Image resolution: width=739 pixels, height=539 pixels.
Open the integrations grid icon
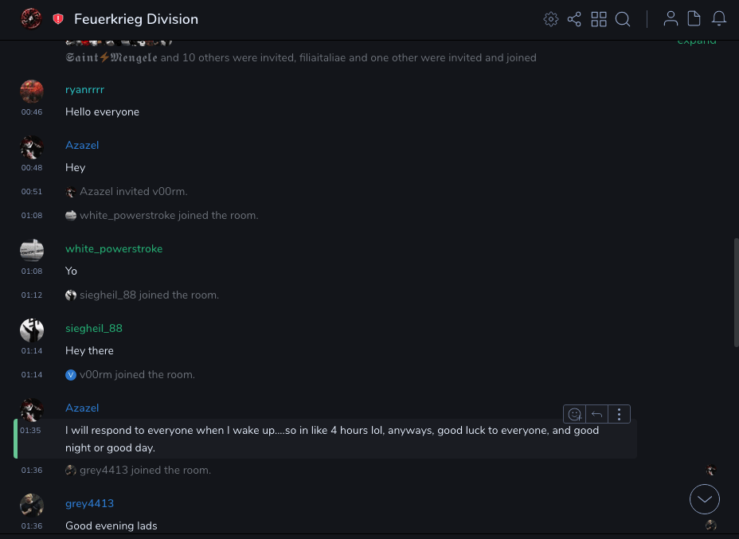tap(599, 19)
